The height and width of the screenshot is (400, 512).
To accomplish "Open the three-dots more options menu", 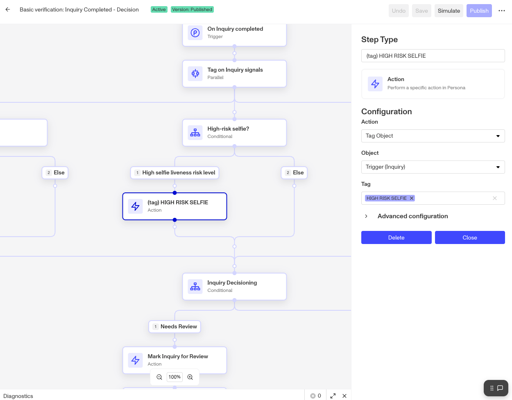I will (x=502, y=11).
